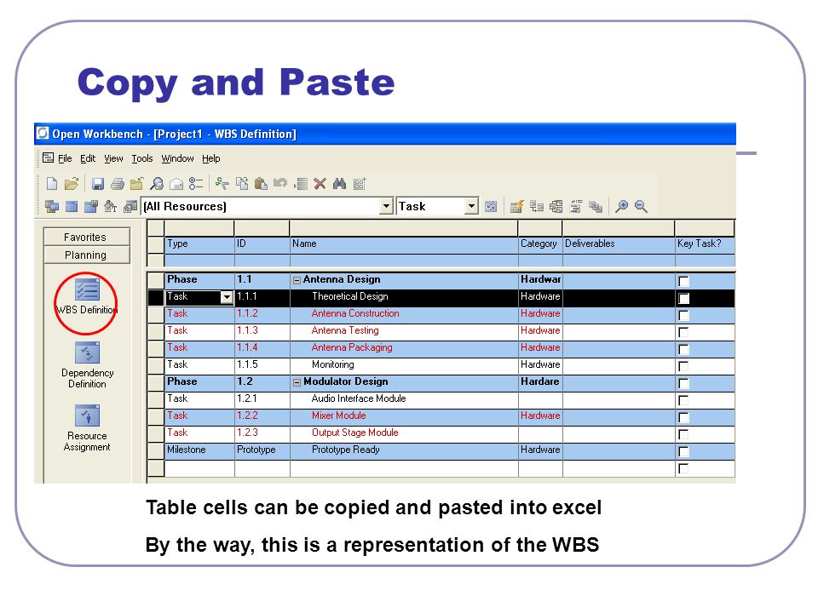The width and height of the screenshot is (818, 613).
Task: Check Key Task box for Modulator Design
Action: 683,384
